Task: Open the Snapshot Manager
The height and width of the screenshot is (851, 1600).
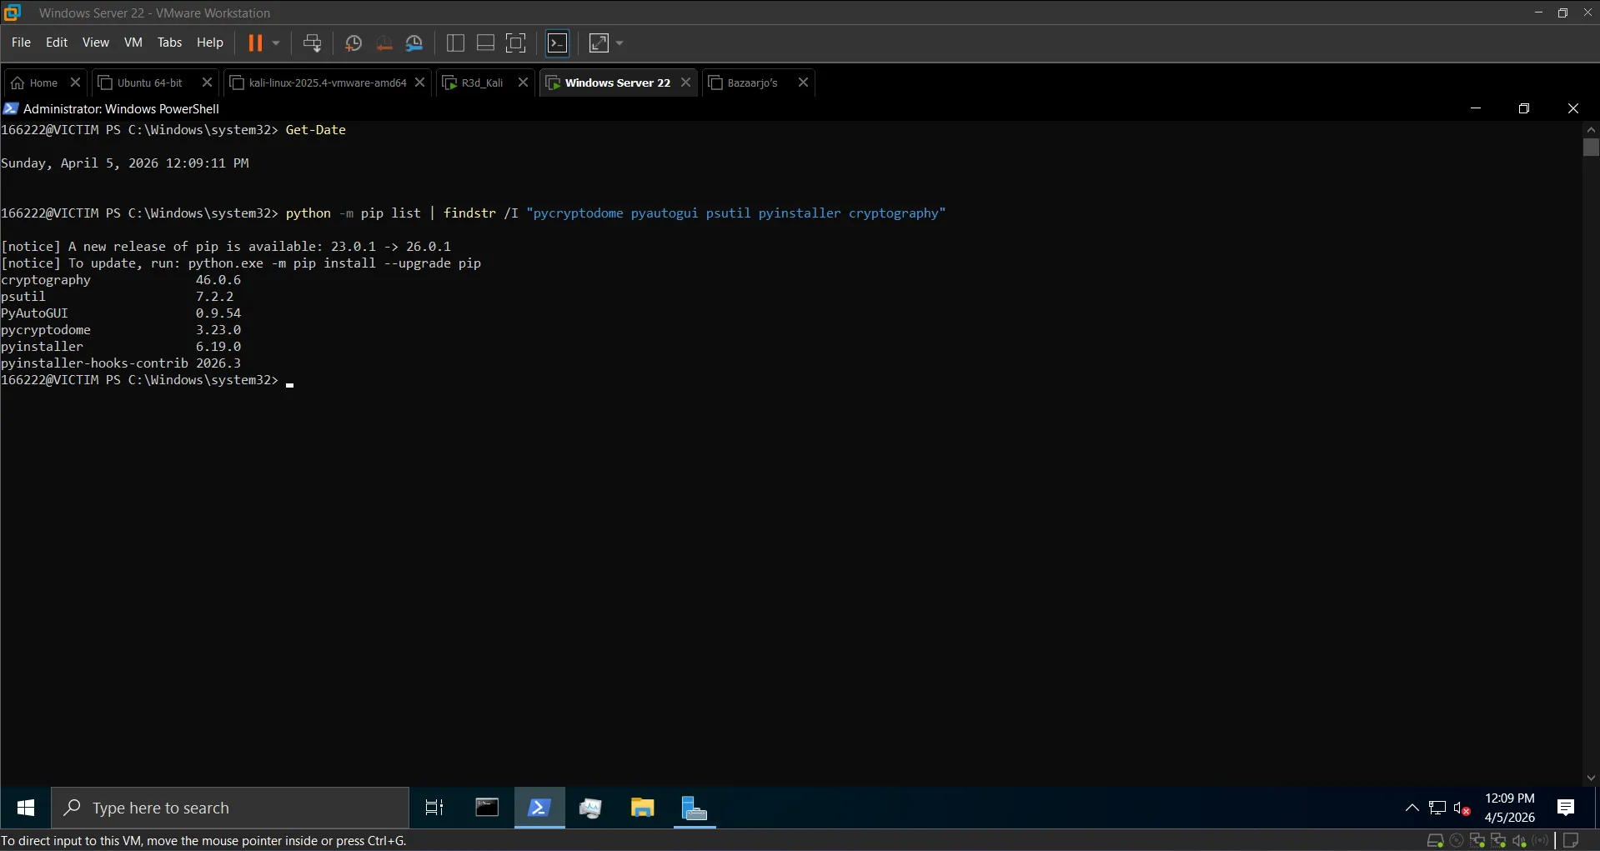Action: [414, 43]
